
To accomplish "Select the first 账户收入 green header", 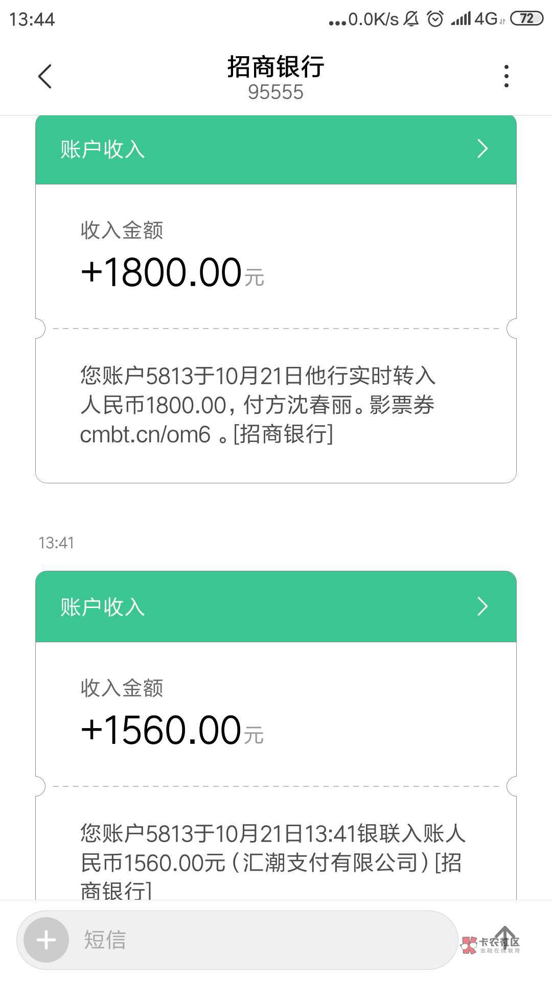I will (x=256, y=149).
